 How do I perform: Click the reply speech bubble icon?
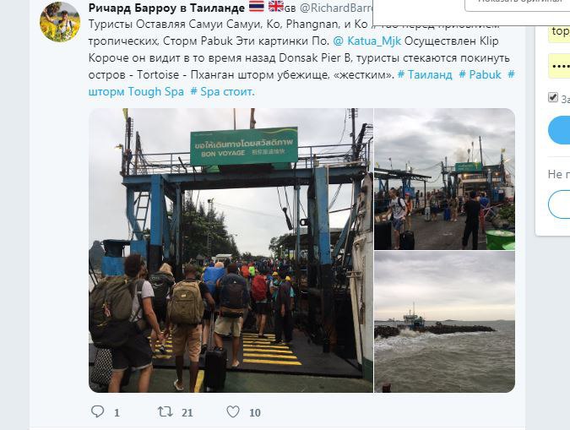point(97,411)
